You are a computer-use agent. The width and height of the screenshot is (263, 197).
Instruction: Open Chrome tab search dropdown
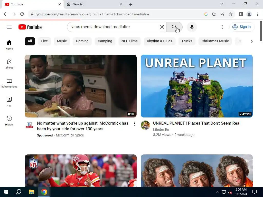click(222, 4)
